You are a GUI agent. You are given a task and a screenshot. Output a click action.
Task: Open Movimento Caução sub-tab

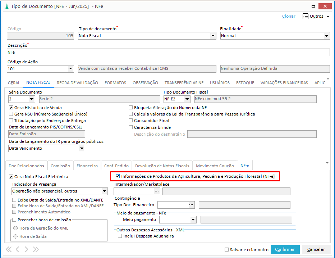(215, 166)
